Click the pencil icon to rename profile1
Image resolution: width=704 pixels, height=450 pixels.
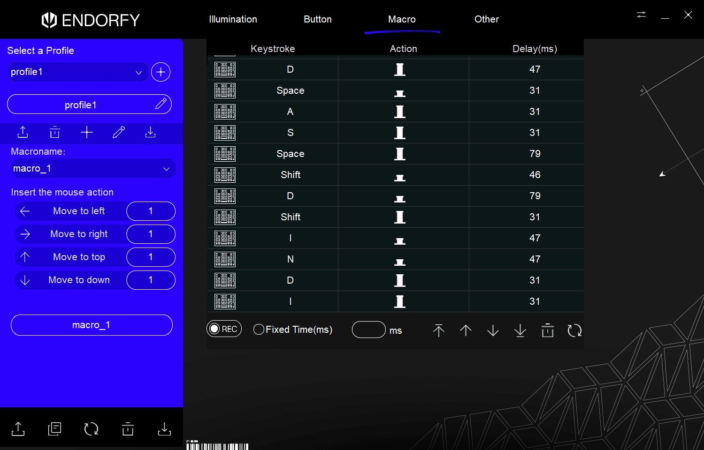(x=161, y=104)
